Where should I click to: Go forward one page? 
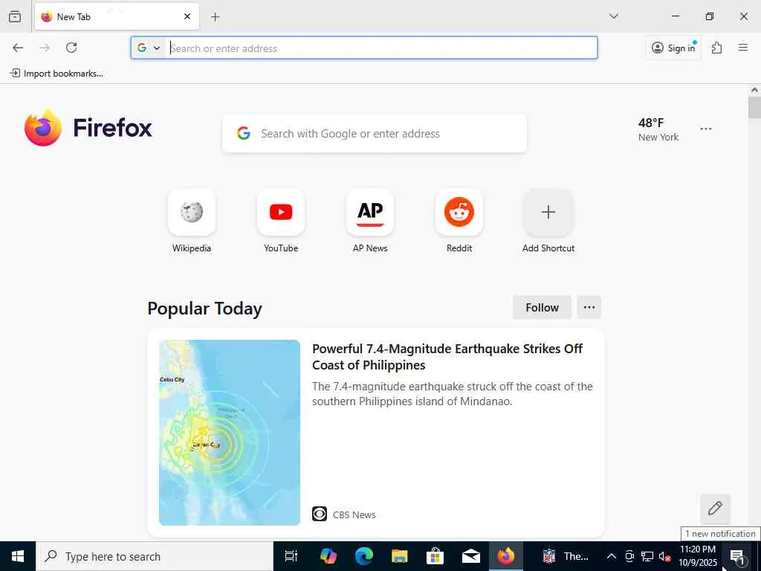tap(45, 48)
